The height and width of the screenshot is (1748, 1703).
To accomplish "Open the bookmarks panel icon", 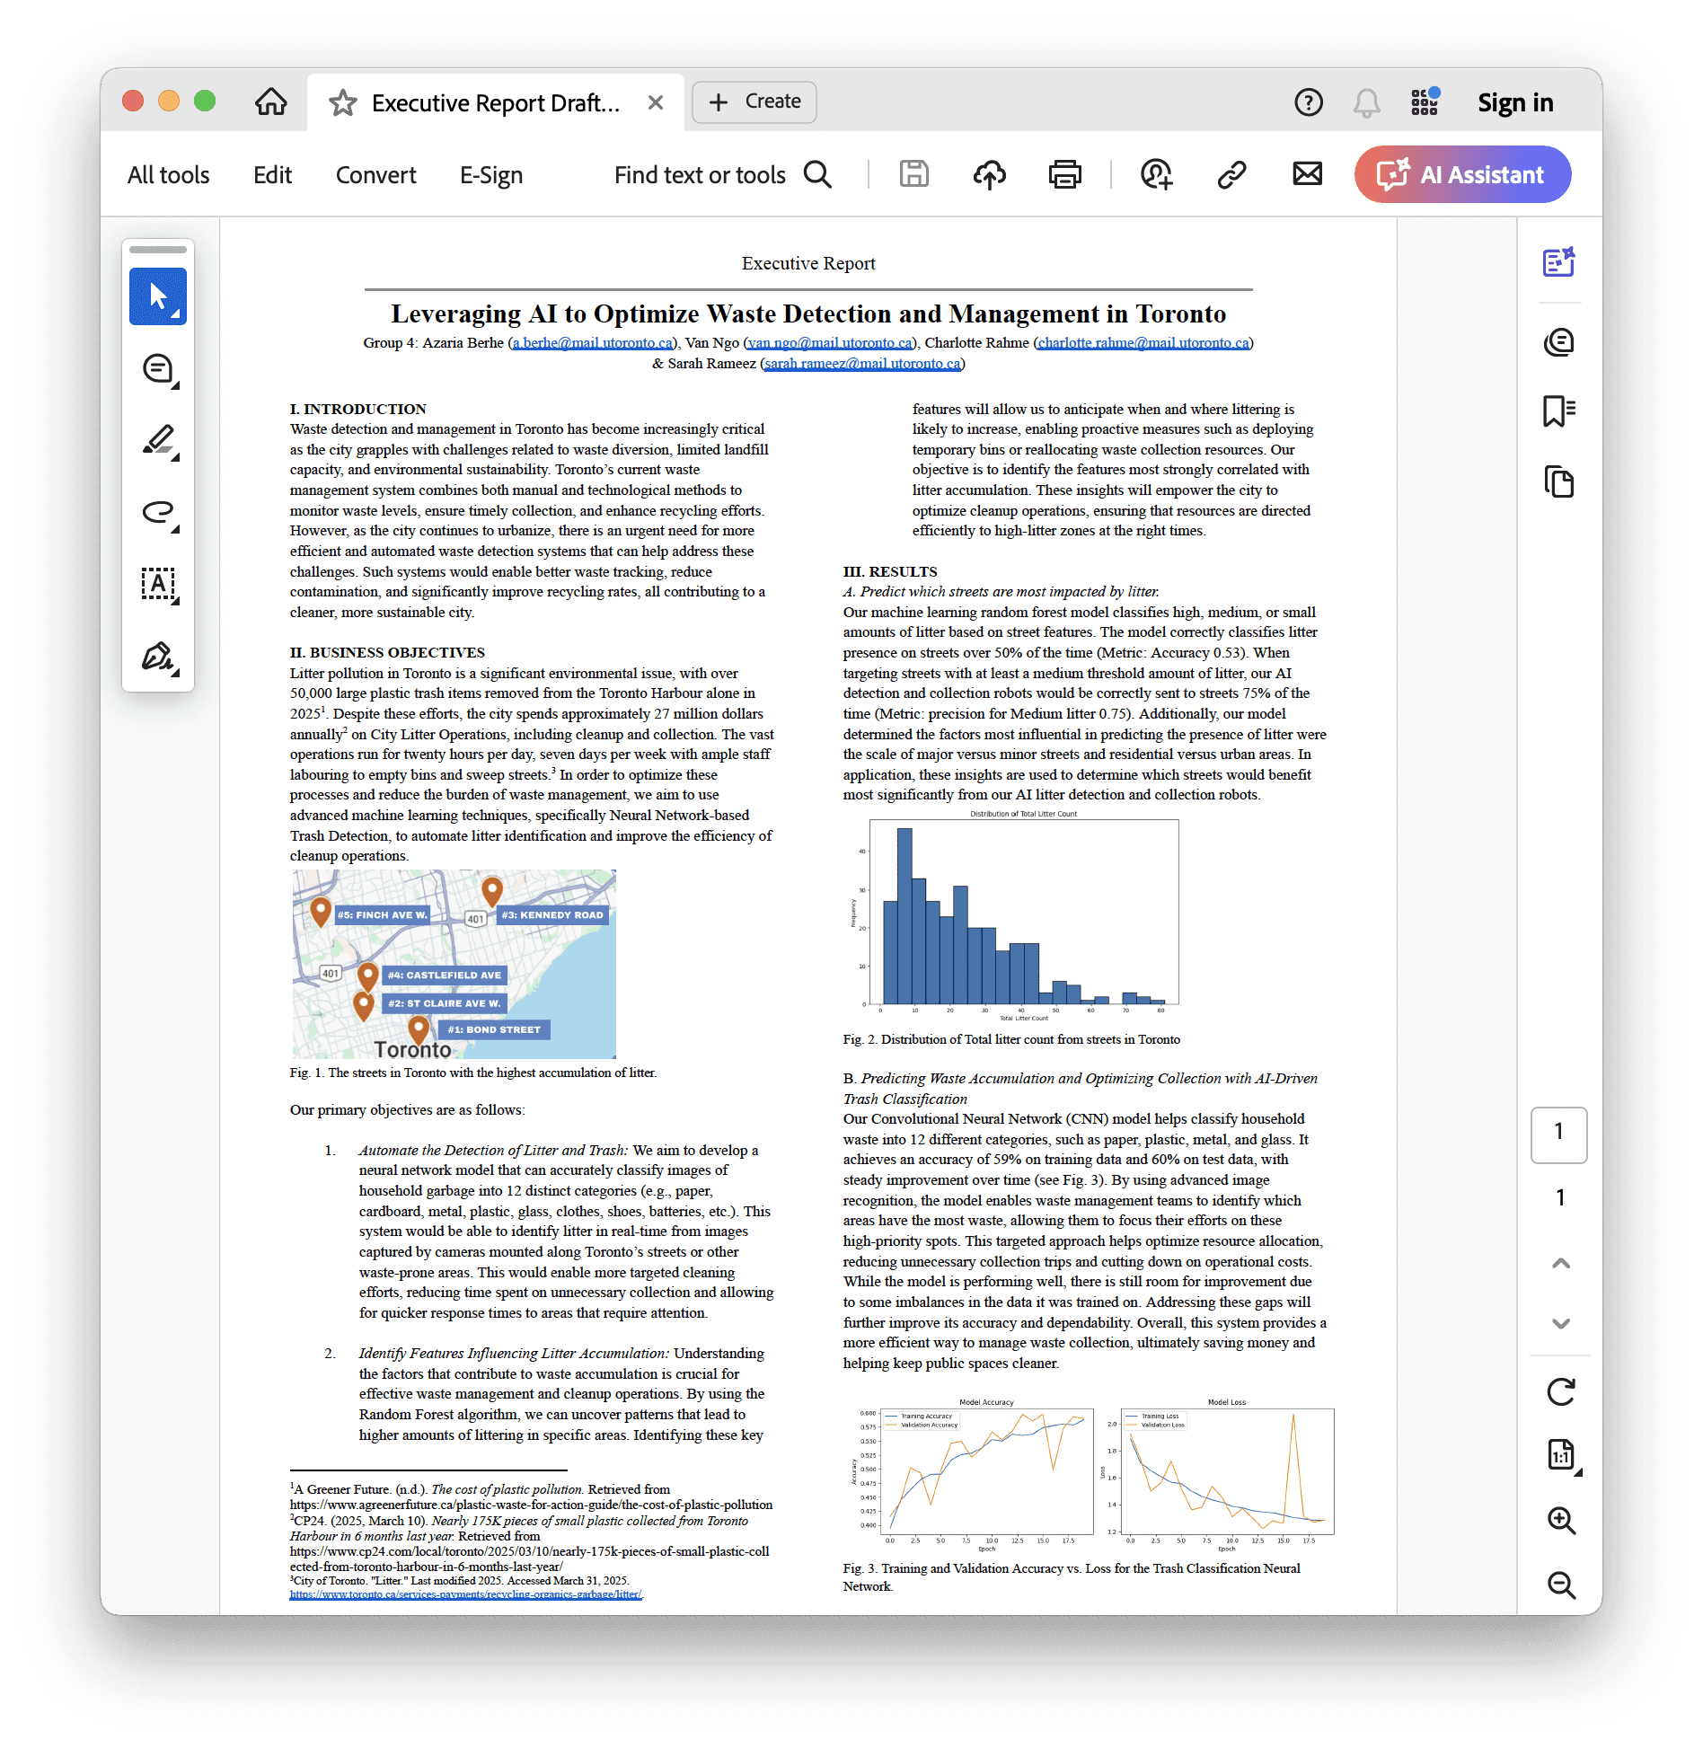I will (x=1559, y=411).
